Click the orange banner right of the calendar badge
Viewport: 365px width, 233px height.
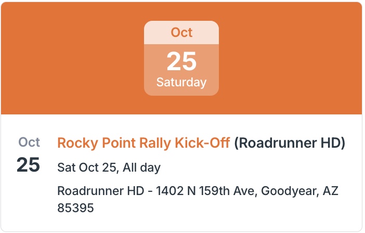290,58
